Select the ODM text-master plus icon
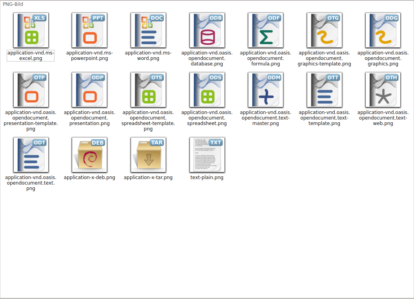This screenshot has width=414, height=299. coord(266,90)
